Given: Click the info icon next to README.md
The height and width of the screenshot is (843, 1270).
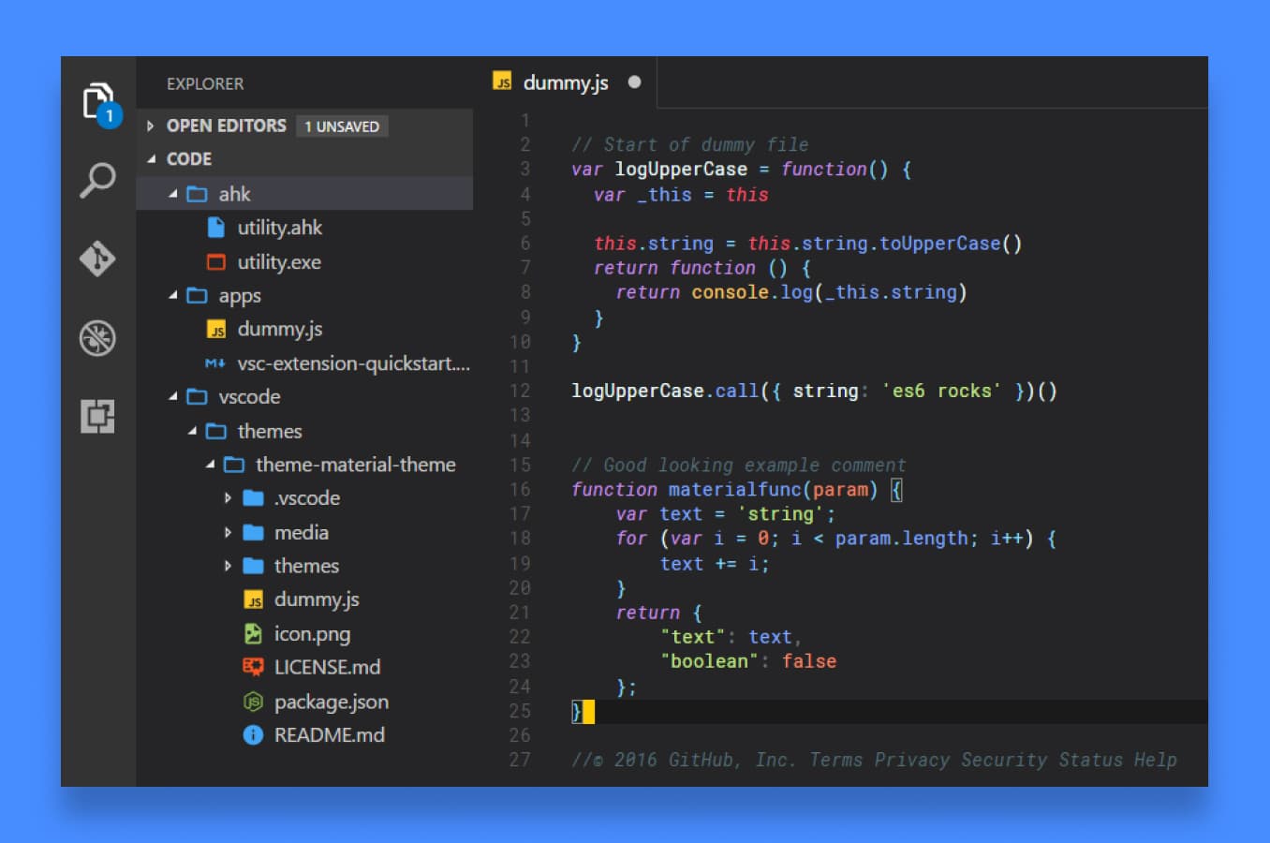Looking at the screenshot, I should [x=252, y=735].
